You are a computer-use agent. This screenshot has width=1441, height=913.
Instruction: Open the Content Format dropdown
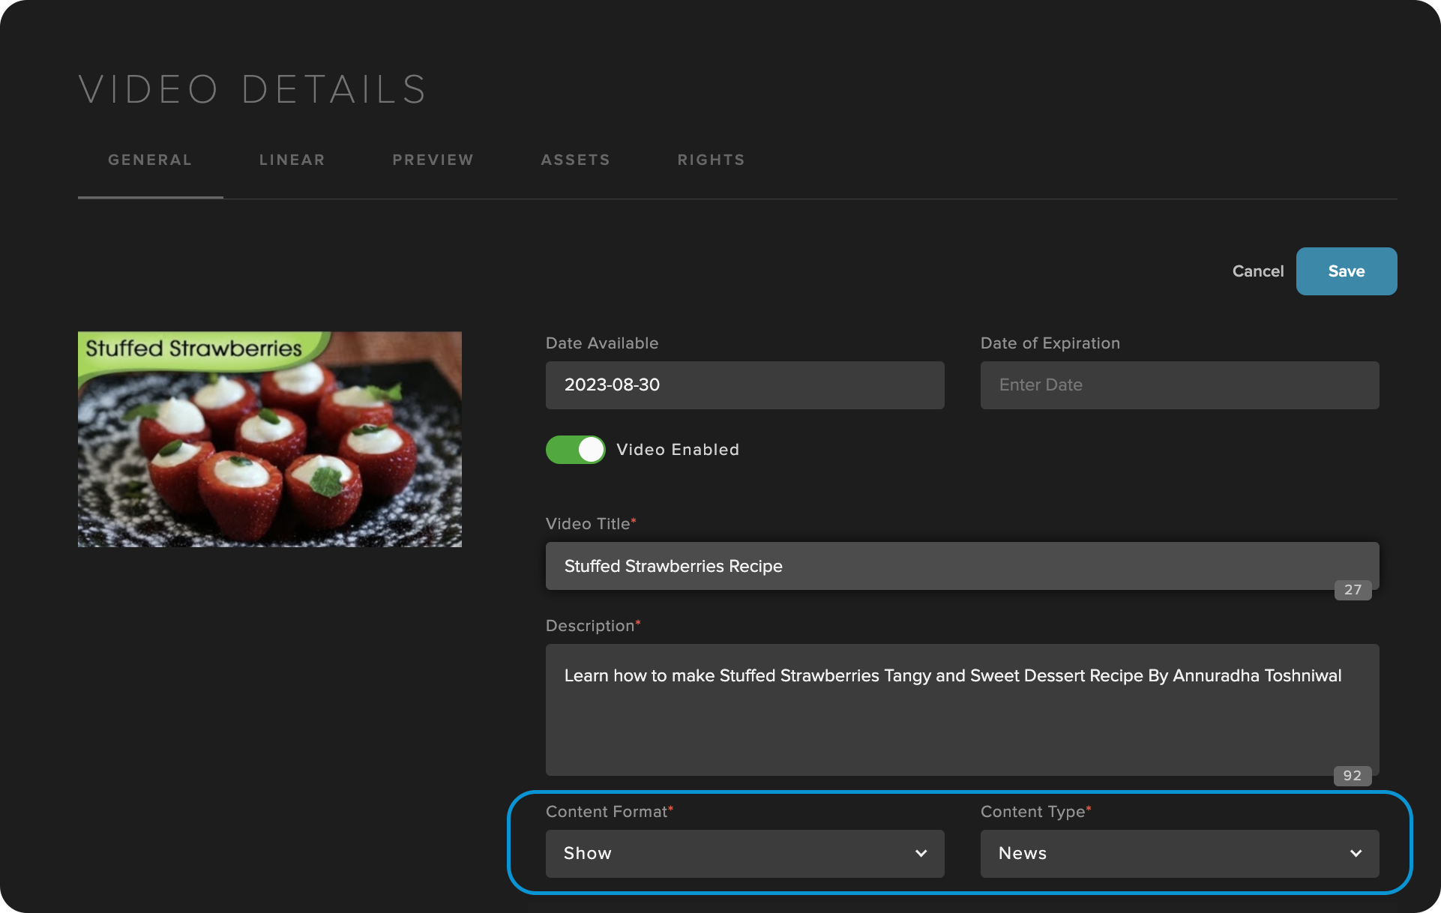pyautogui.click(x=744, y=854)
